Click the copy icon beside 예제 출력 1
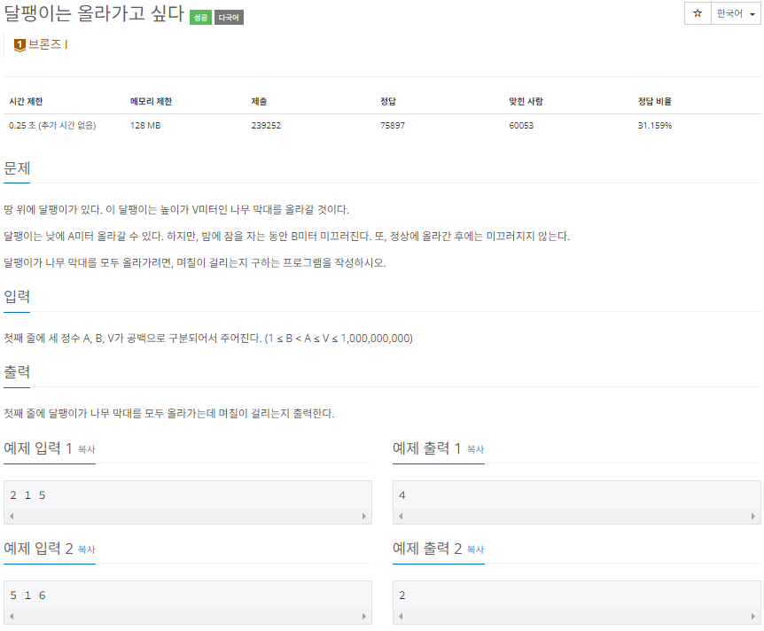 pos(475,450)
